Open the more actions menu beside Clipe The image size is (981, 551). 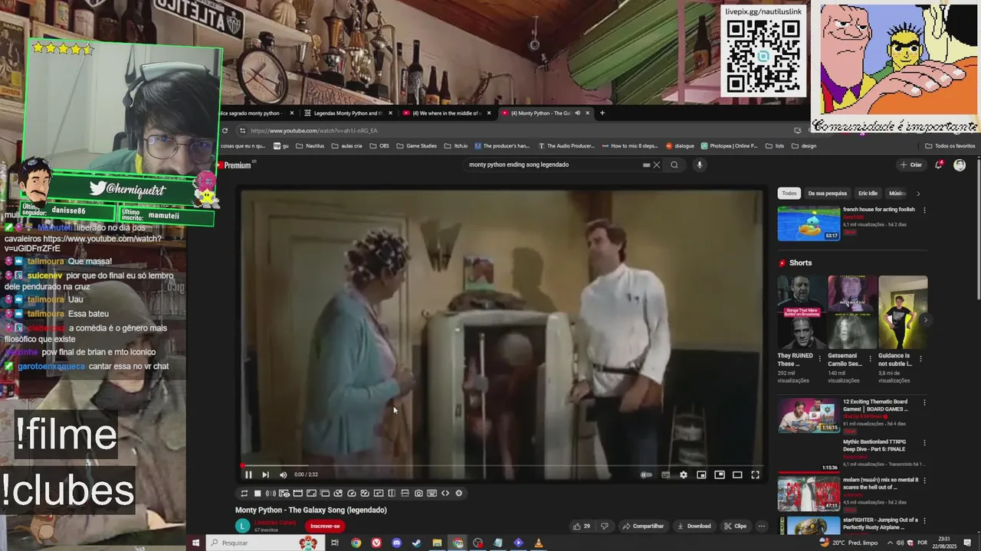pos(761,527)
